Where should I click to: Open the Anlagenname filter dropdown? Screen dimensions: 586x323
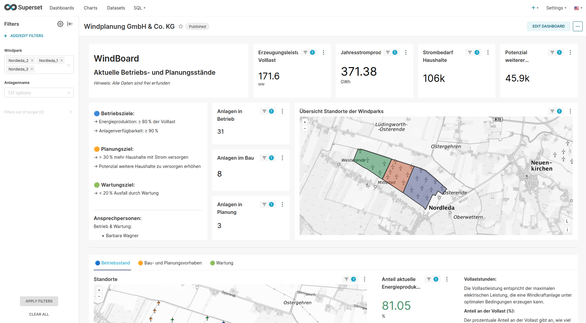coord(39,93)
